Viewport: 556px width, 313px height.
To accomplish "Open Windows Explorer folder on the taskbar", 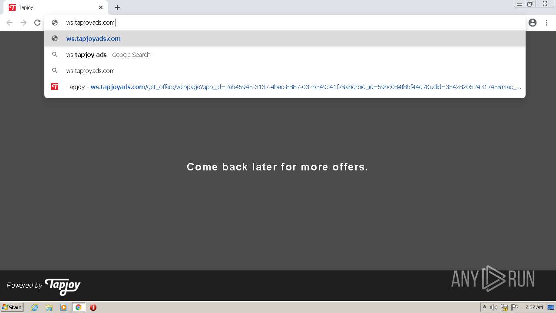I will point(49,307).
